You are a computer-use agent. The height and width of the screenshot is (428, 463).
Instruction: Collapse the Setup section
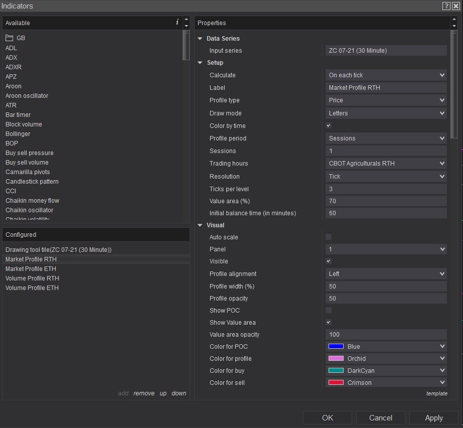point(201,63)
